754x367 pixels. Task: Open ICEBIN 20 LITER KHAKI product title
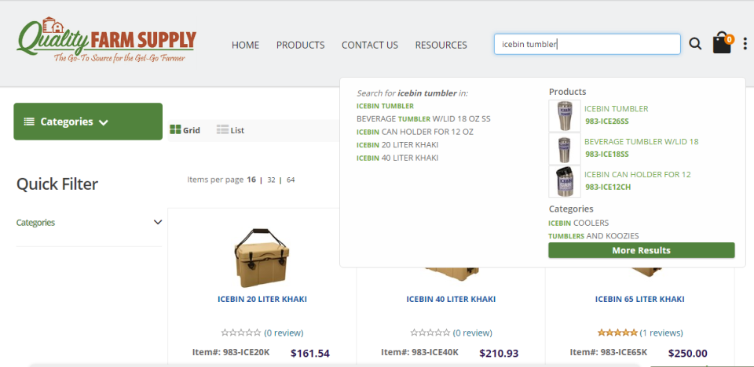pos(262,300)
